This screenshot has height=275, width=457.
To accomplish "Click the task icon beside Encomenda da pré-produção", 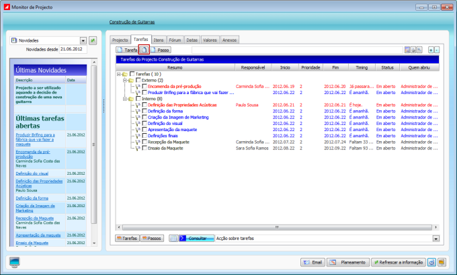I will pyautogui.click(x=138, y=86).
